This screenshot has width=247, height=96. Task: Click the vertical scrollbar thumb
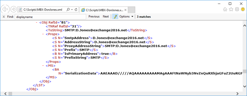[x=244, y=72]
